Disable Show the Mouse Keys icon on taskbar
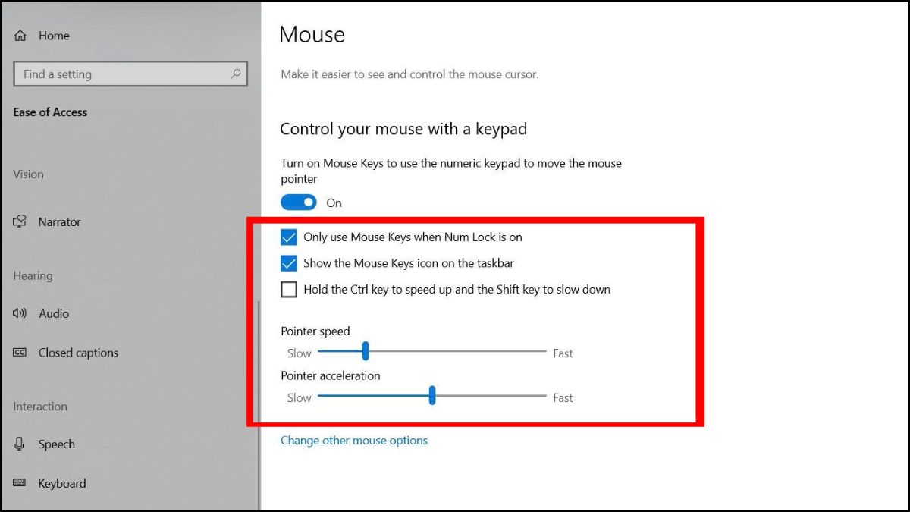The width and height of the screenshot is (910, 512). [x=289, y=263]
